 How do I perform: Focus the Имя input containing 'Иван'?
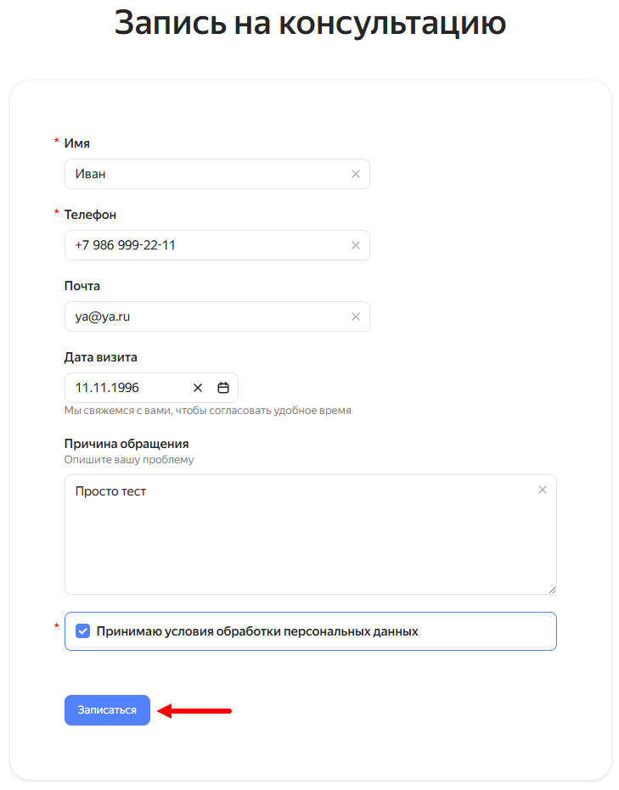(x=204, y=174)
